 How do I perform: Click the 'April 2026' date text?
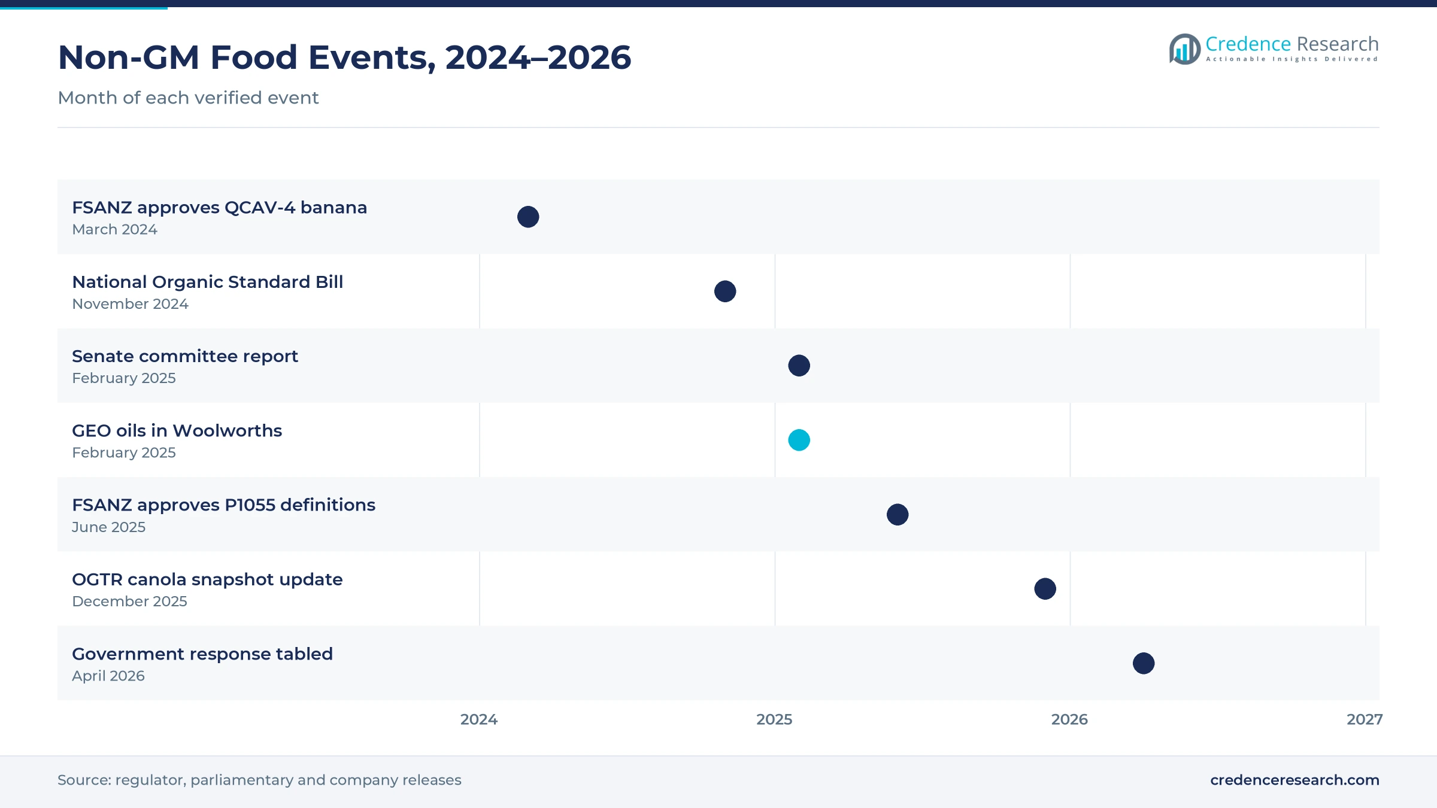click(x=108, y=676)
